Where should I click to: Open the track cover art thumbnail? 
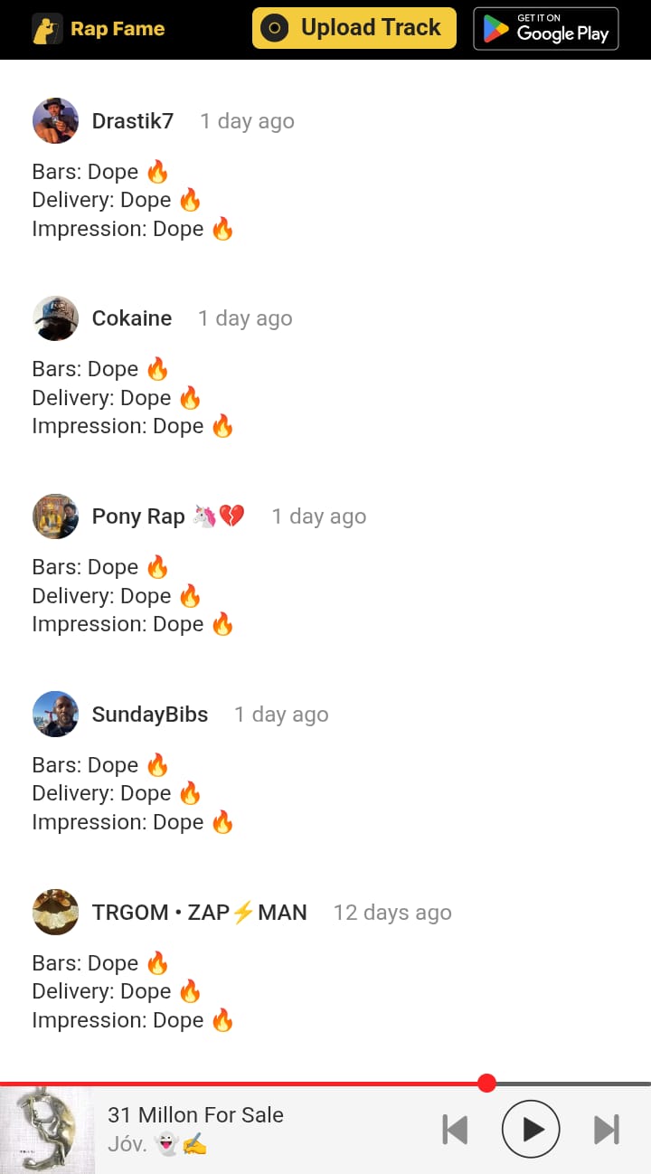click(x=47, y=1130)
